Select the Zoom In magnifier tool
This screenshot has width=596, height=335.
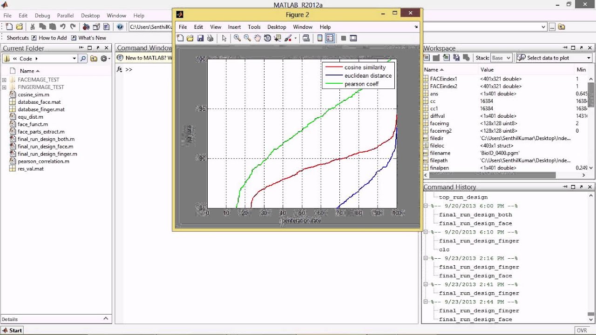click(237, 38)
